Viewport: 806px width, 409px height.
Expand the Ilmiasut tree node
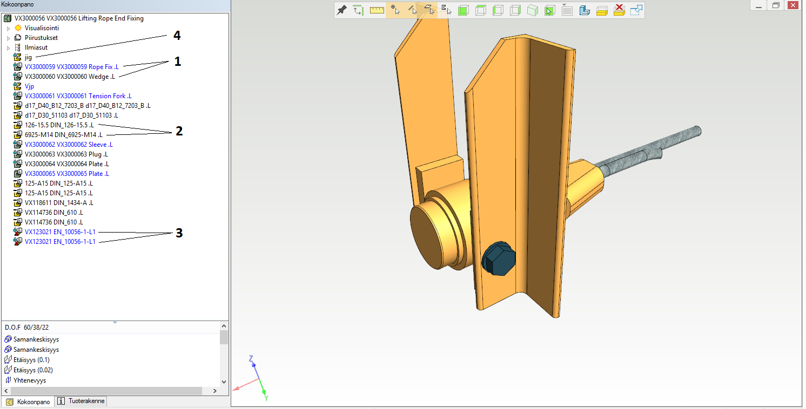[x=8, y=47]
